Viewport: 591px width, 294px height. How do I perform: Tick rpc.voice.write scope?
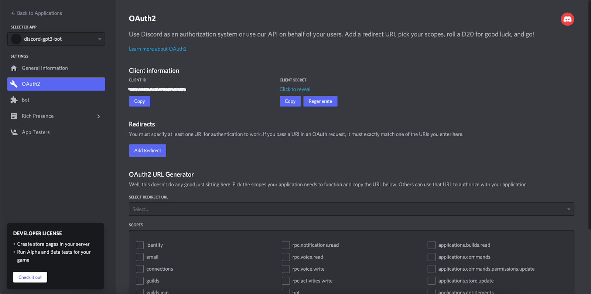[286, 269]
